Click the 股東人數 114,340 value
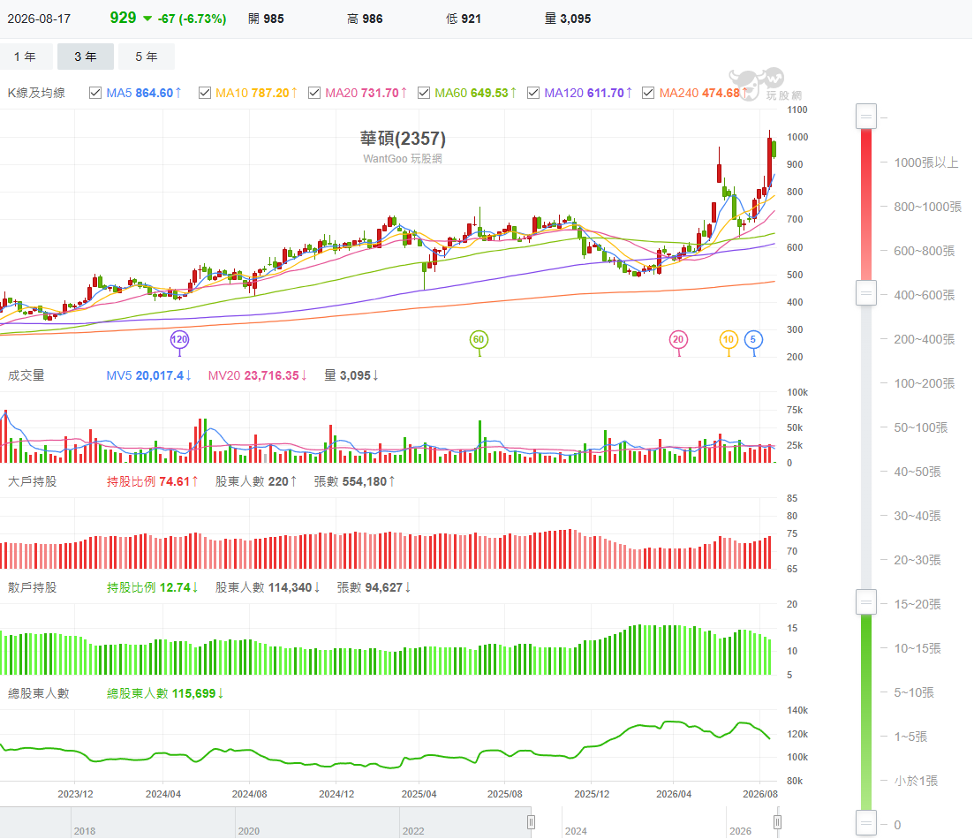Image resolution: width=974 pixels, height=839 pixels. point(268,587)
